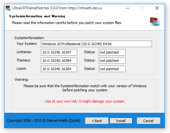
Task: Click the copyright Manuel Hoefs text
Action: tap(43, 121)
